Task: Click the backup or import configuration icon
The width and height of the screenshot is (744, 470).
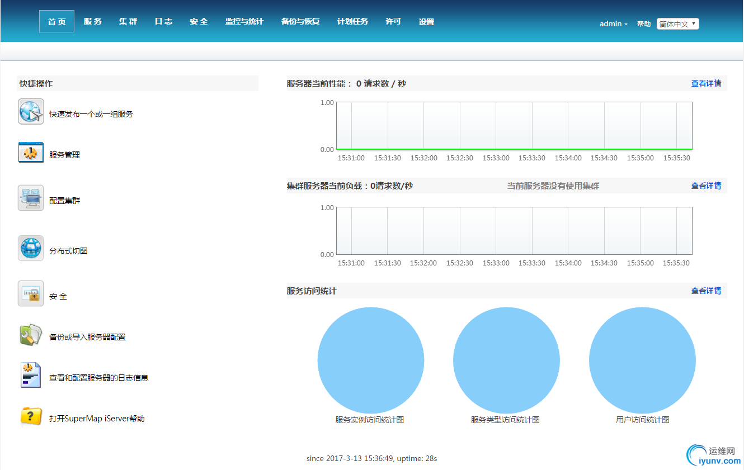Action: tap(31, 335)
